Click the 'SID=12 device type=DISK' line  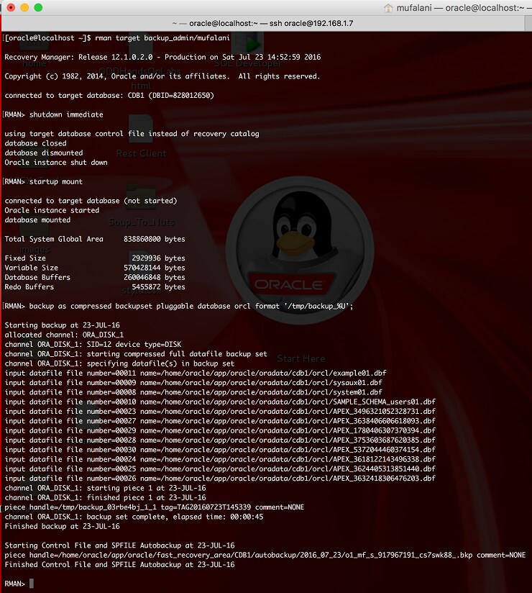(x=93, y=345)
